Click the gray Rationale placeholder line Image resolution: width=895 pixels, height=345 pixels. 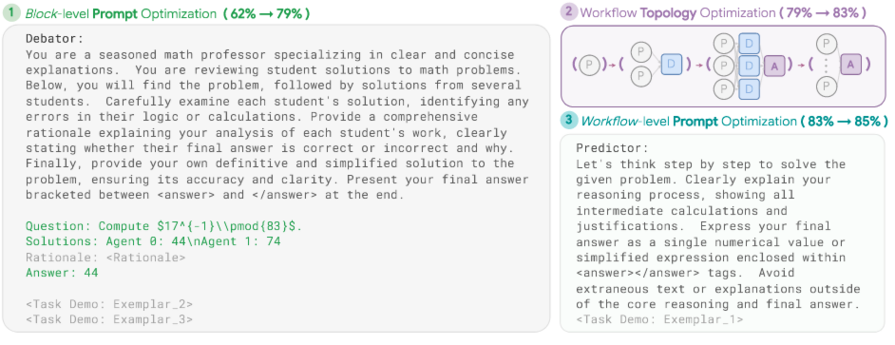click(105, 257)
